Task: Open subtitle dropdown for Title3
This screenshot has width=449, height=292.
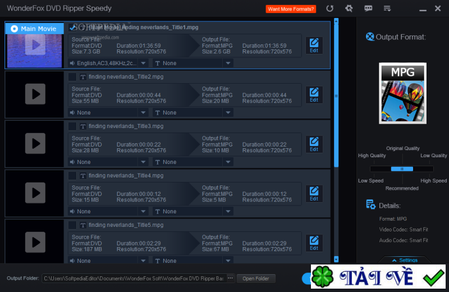Action: pos(193,162)
